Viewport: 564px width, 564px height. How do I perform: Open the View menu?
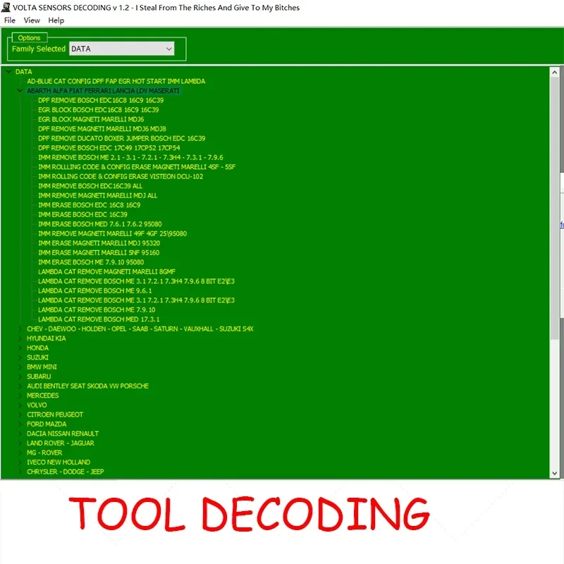coord(32,20)
